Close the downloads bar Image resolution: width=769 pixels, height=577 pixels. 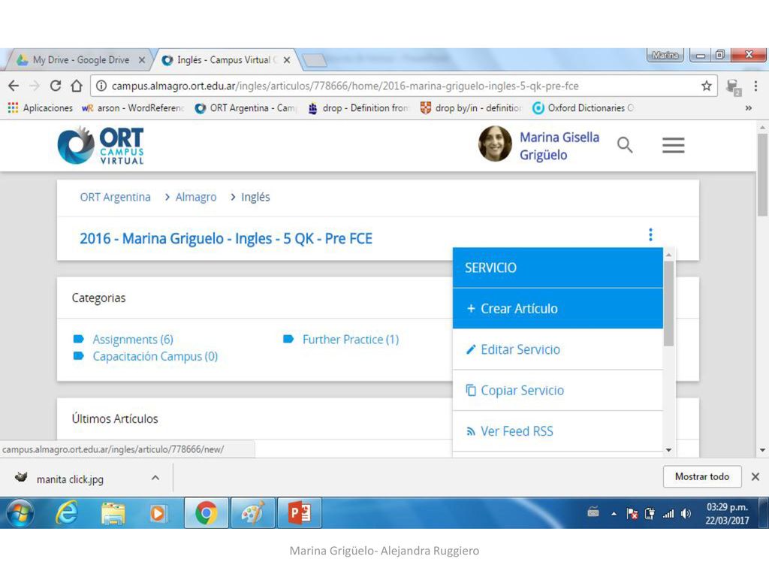(x=755, y=476)
